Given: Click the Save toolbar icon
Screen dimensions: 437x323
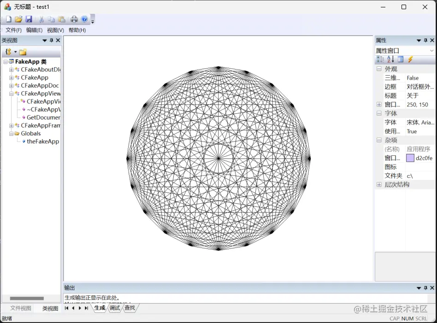Looking at the screenshot, I should [29, 19].
